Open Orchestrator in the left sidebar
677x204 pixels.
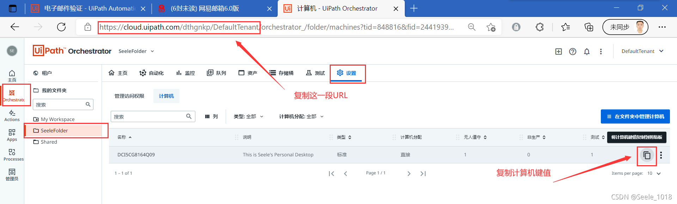click(13, 96)
